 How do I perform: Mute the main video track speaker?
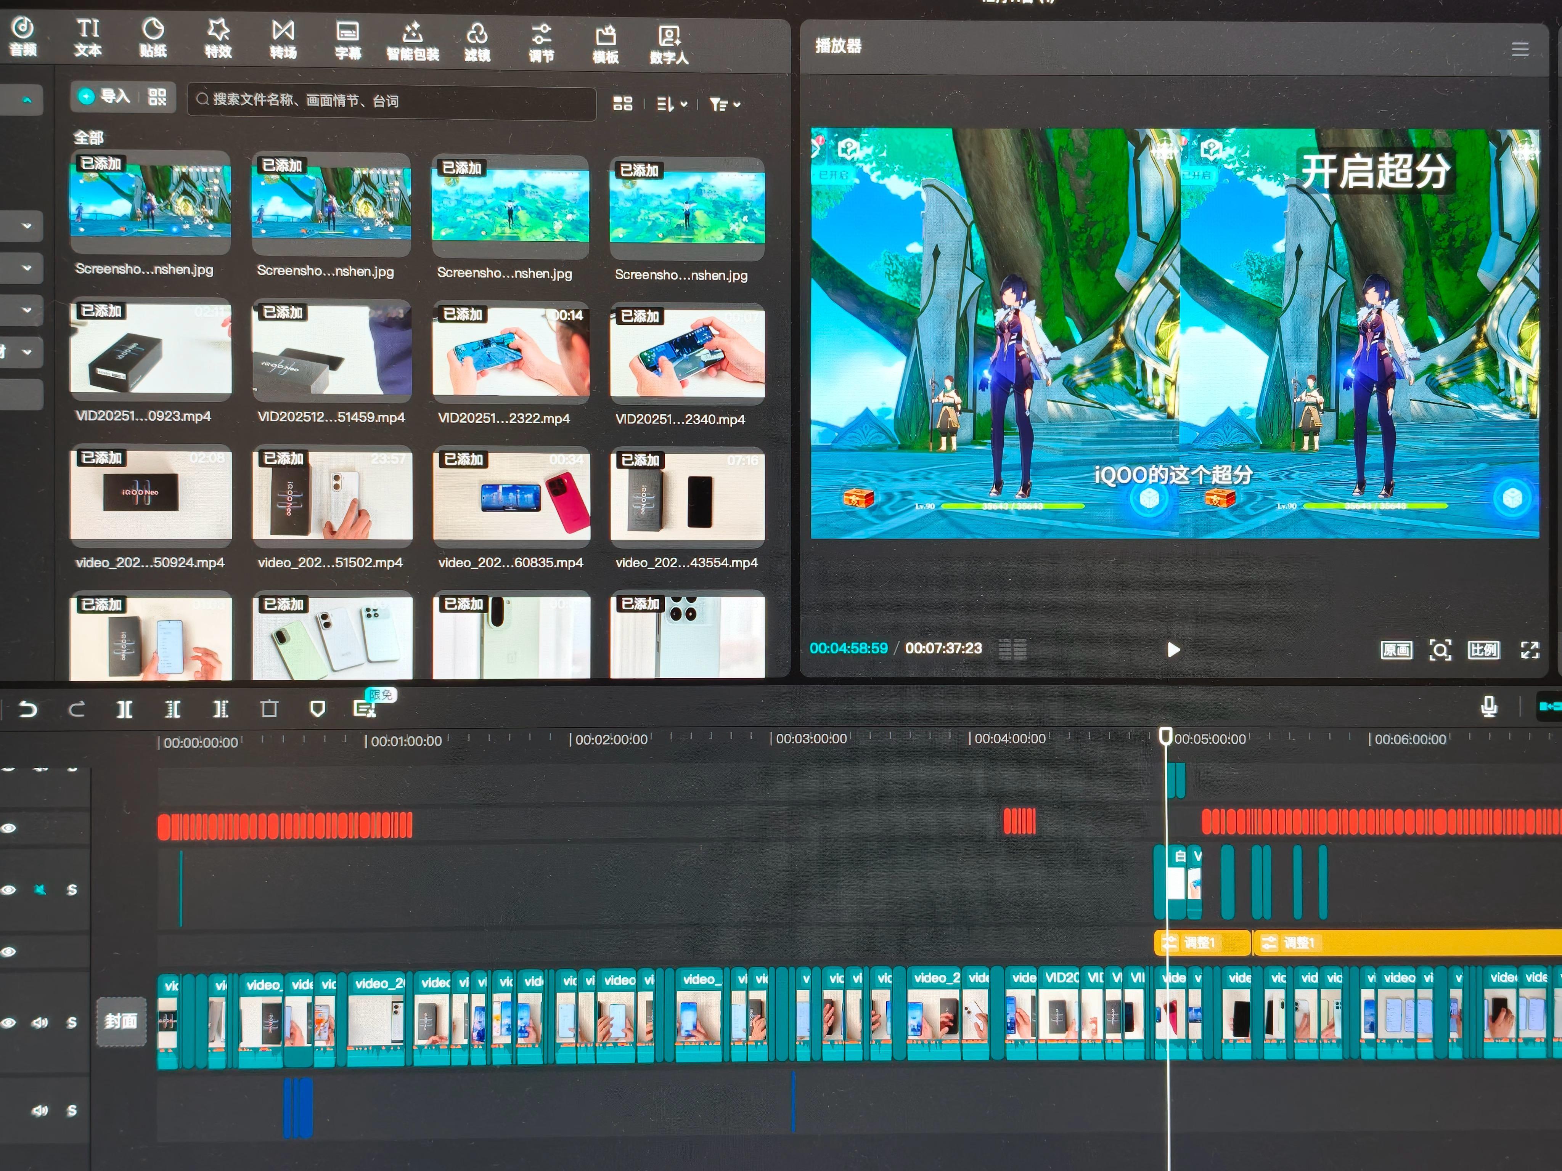tap(40, 1023)
